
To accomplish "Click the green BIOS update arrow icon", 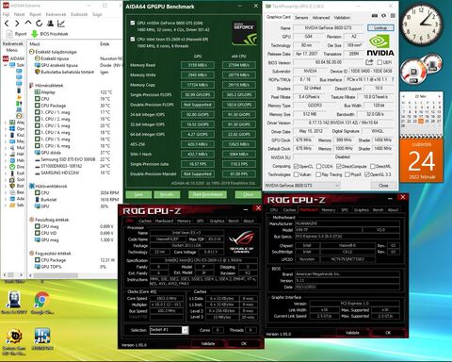I will pos(35,34).
